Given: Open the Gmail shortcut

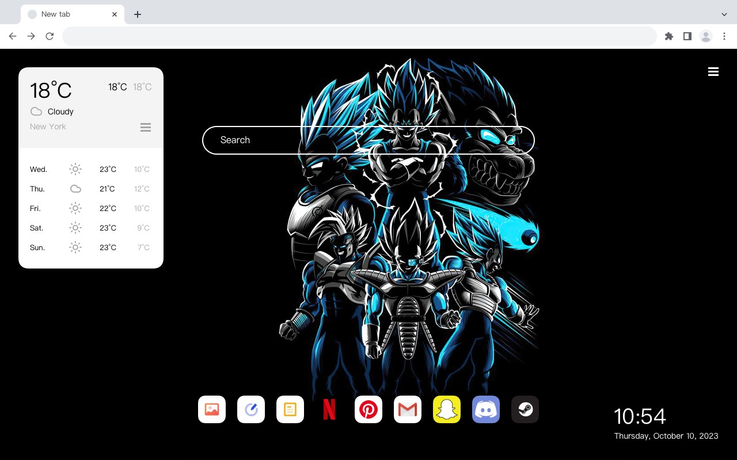Looking at the screenshot, I should point(408,409).
